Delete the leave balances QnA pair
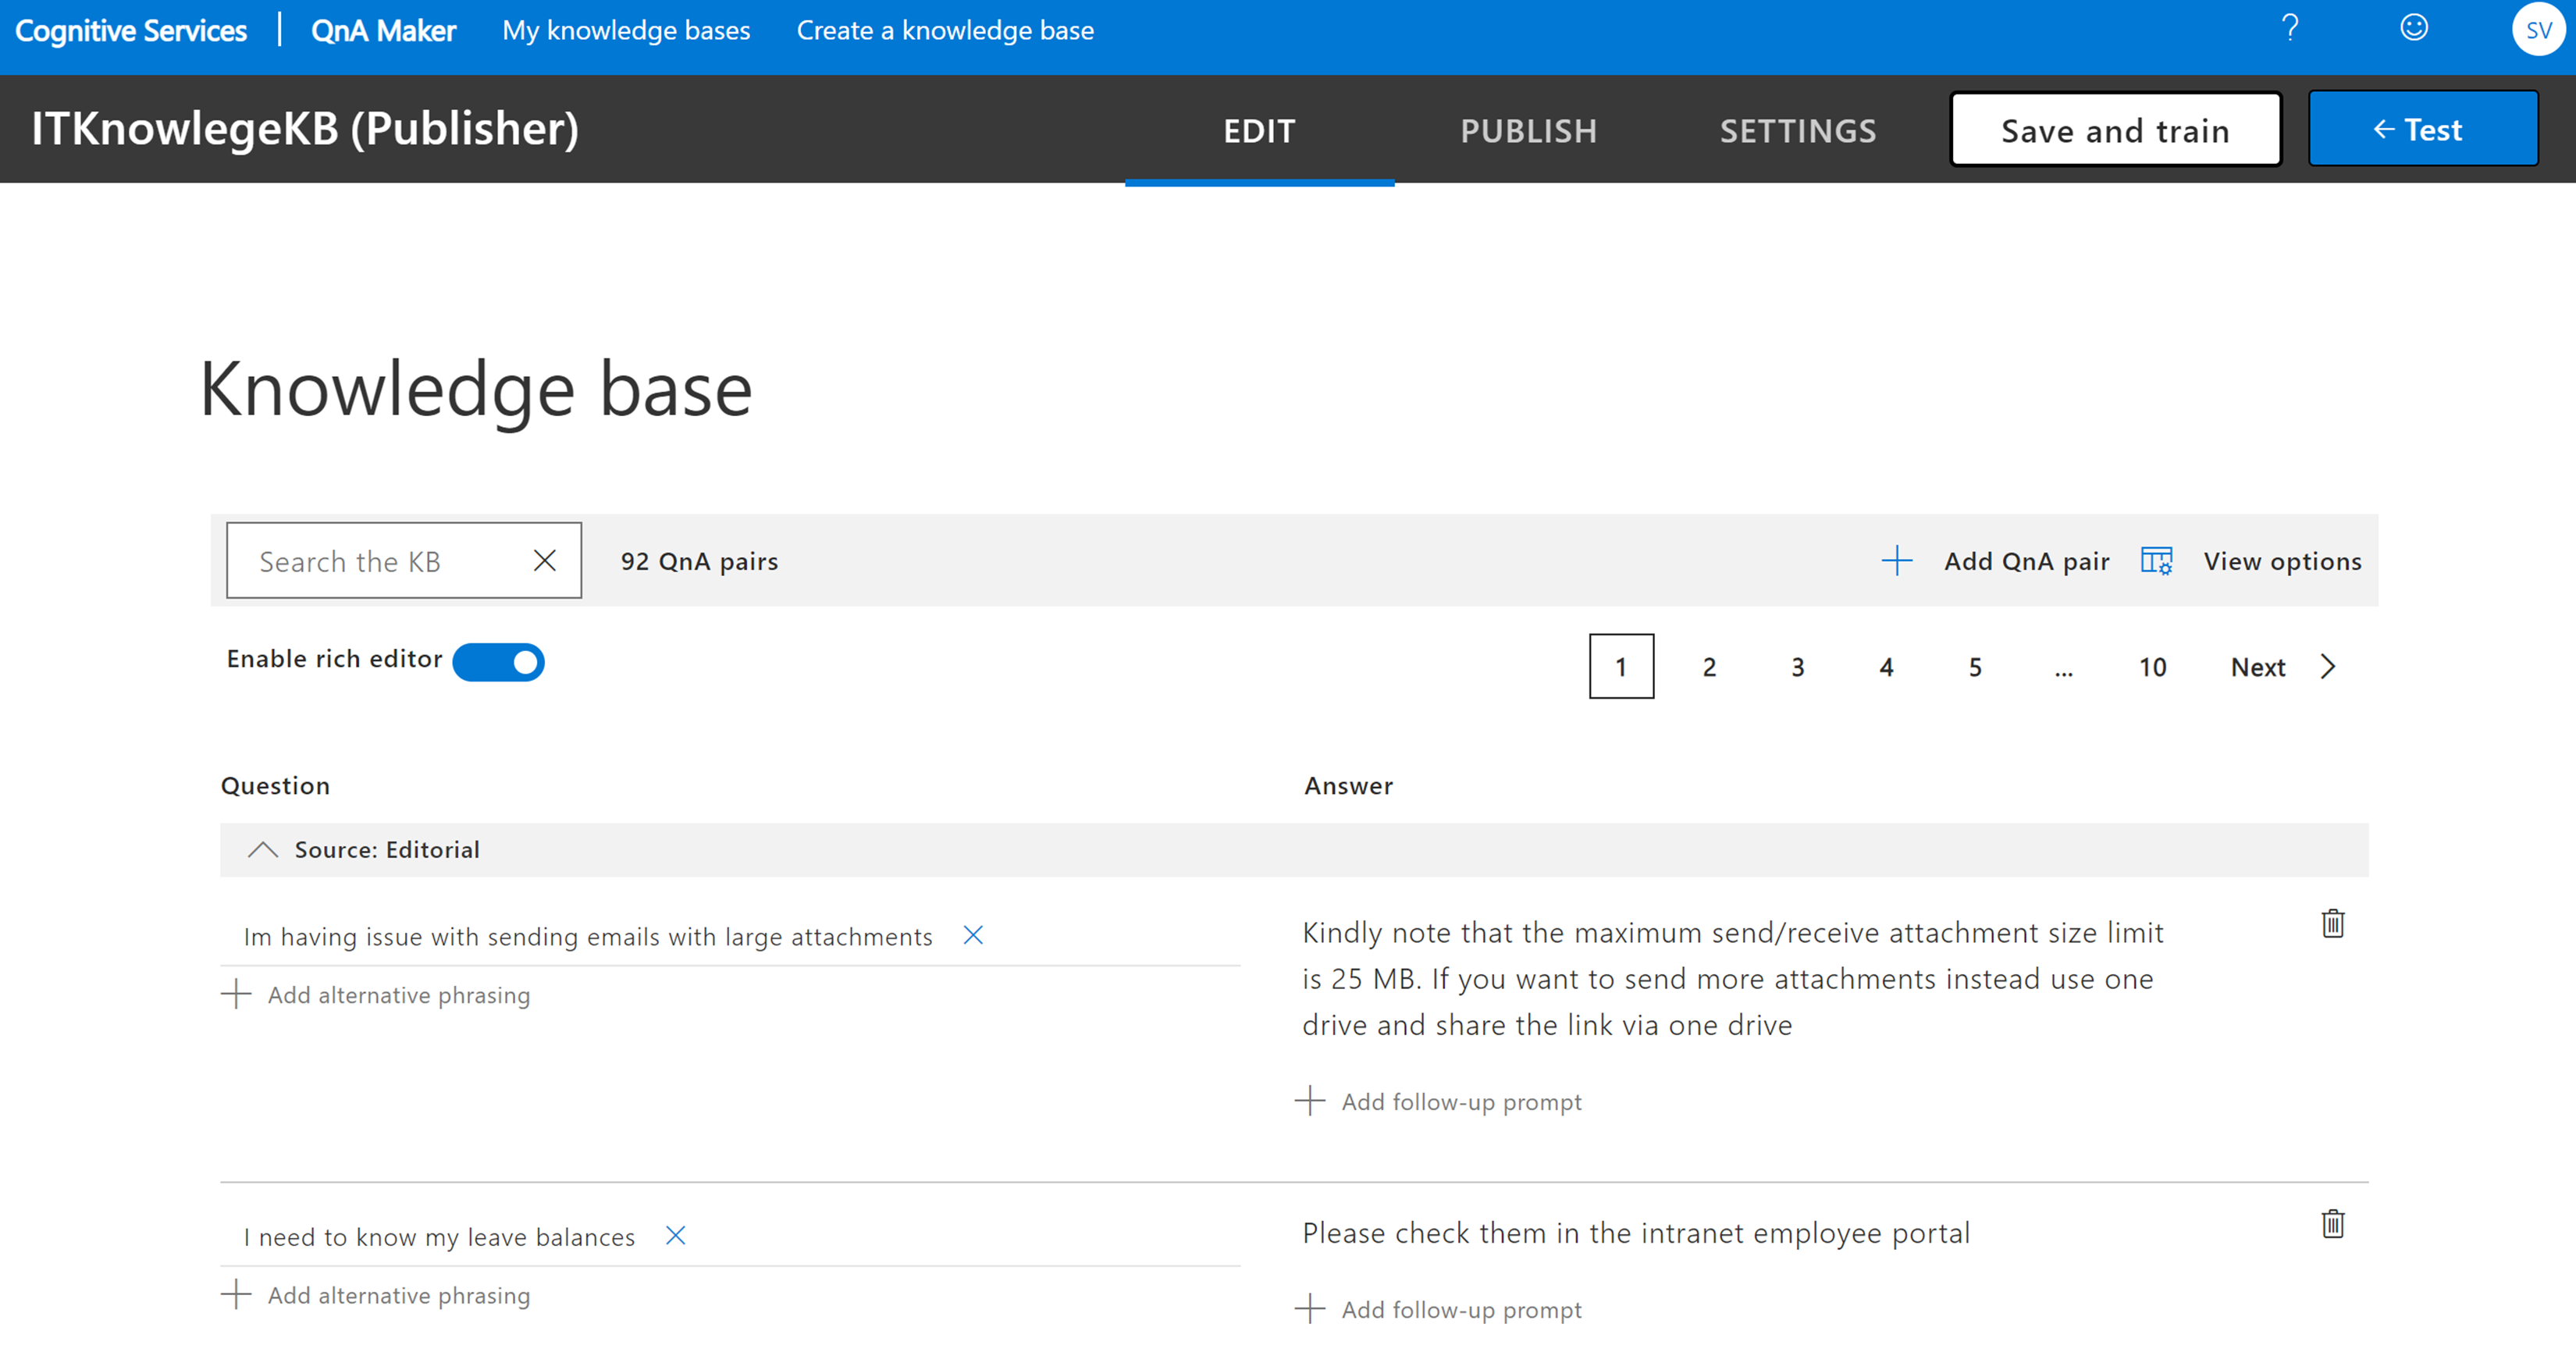The width and height of the screenshot is (2576, 1370). tap(2332, 1224)
